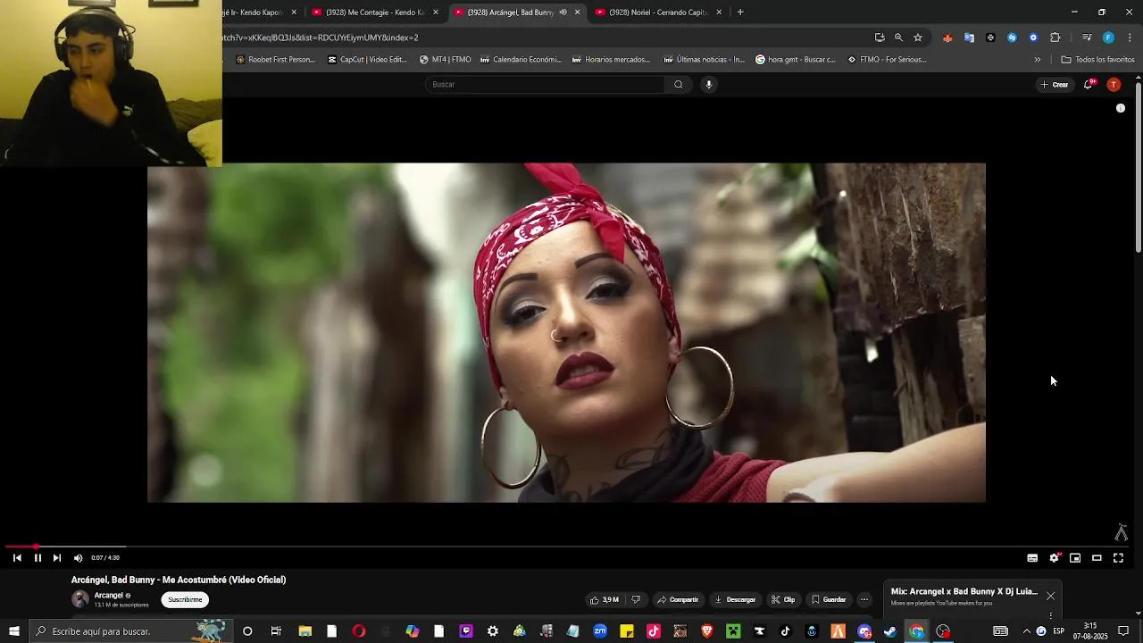Open the Chrome extensions puzzle icon

coord(1055,38)
